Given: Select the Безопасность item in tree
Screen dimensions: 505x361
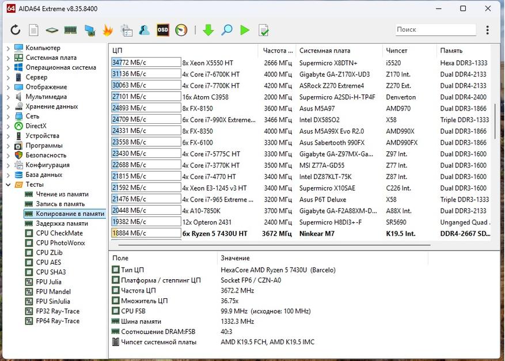Looking at the screenshot, I should 45,155.
